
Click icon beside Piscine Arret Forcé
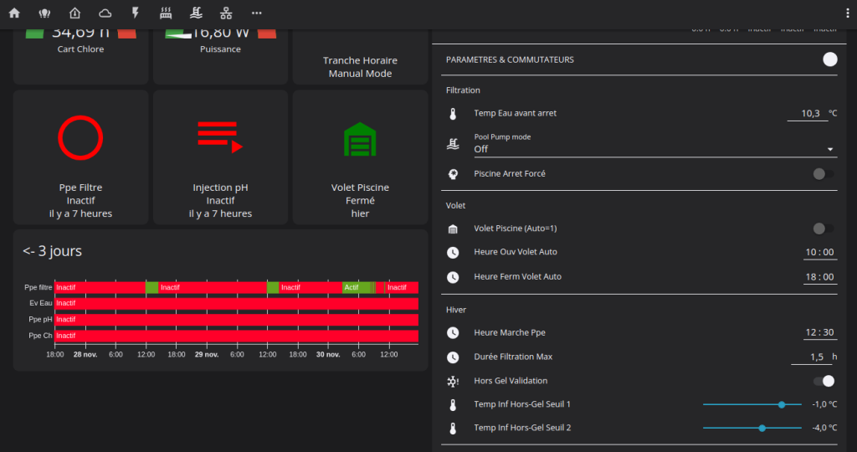click(453, 174)
